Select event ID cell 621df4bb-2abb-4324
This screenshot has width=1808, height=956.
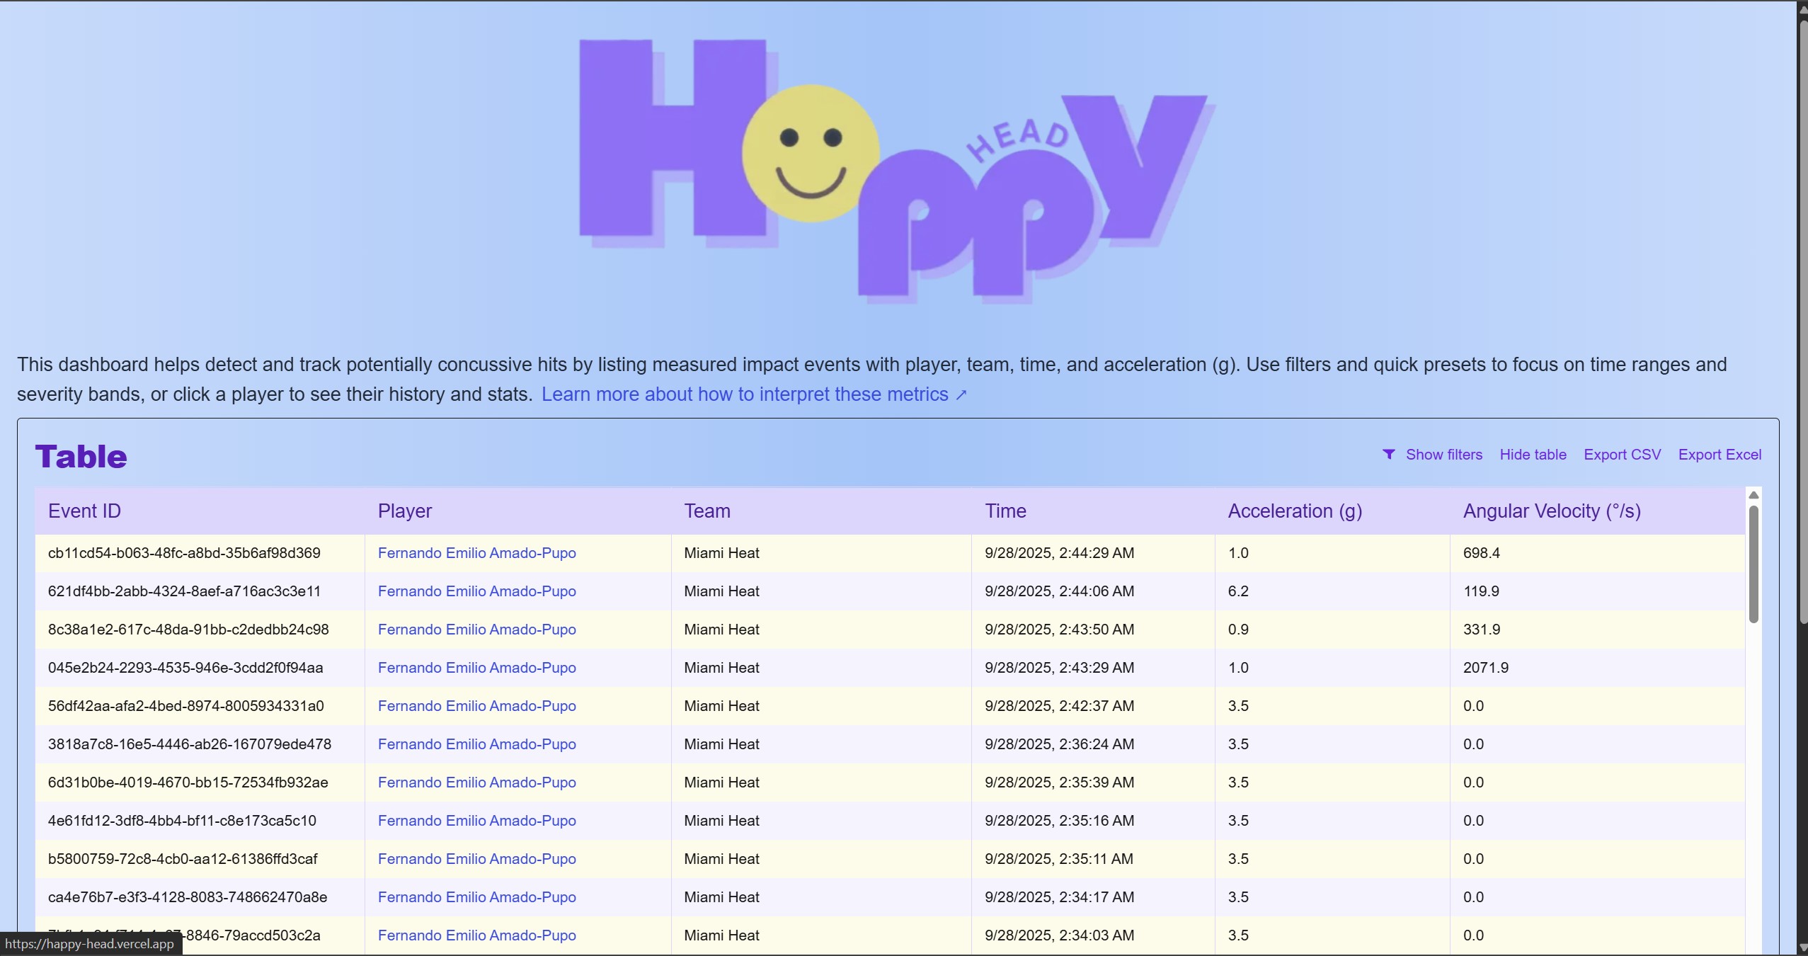click(x=184, y=591)
